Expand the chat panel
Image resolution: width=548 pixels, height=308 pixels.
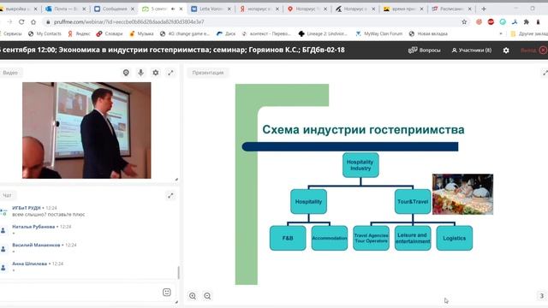(170, 196)
